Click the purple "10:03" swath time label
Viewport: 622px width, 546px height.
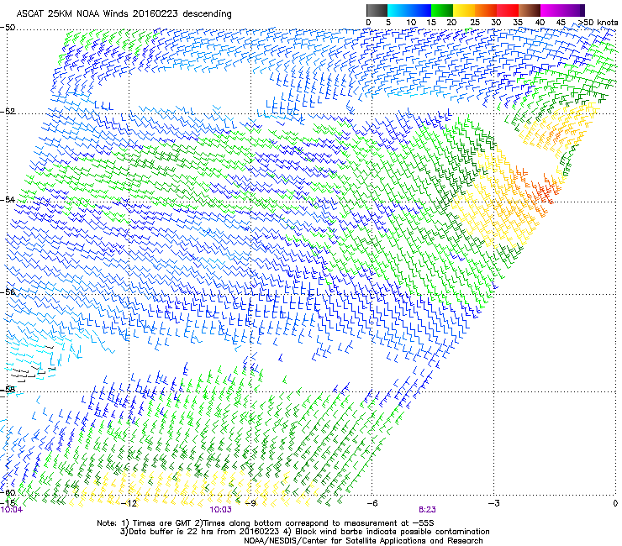point(220,510)
